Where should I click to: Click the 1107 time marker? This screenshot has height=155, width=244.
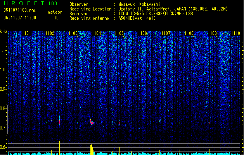(x=166, y=33)
